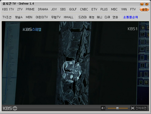Open the 어린이TV kids channel

42,17
